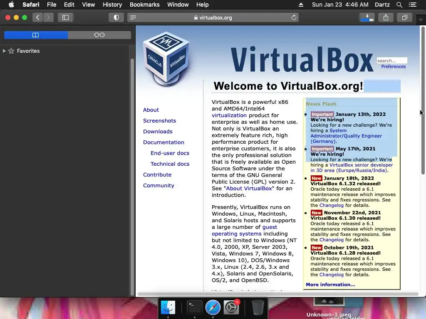Expand the Favorites disclosure triangle
Screen dimensions: 426x319
click(x=4, y=51)
